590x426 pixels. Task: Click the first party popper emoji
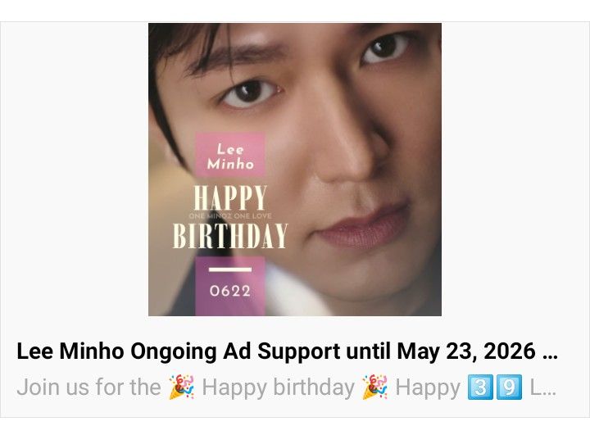coord(181,387)
